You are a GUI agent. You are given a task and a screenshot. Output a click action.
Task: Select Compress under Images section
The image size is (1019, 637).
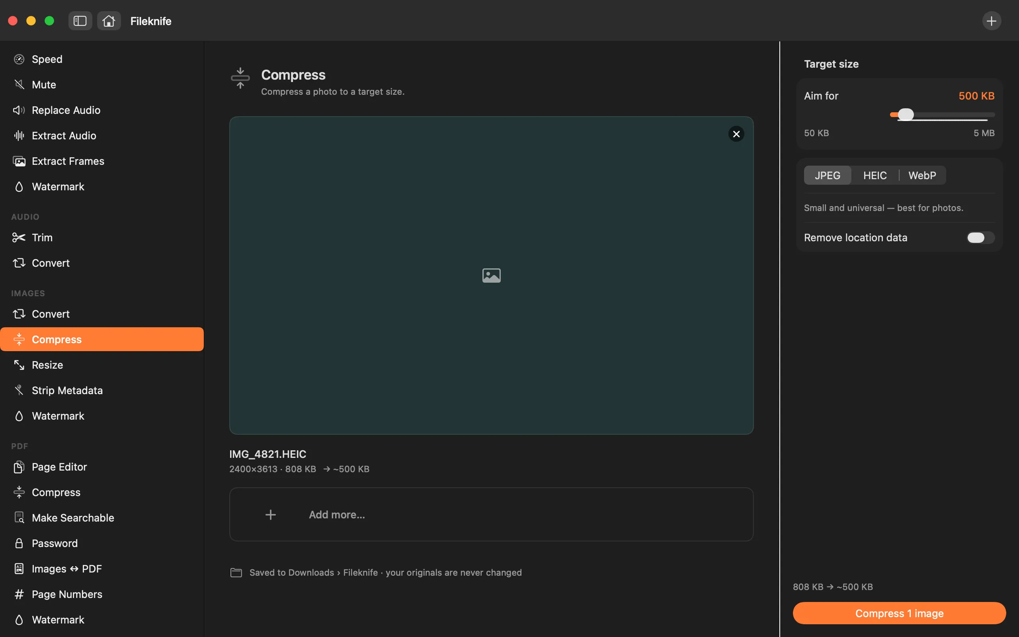(102, 340)
